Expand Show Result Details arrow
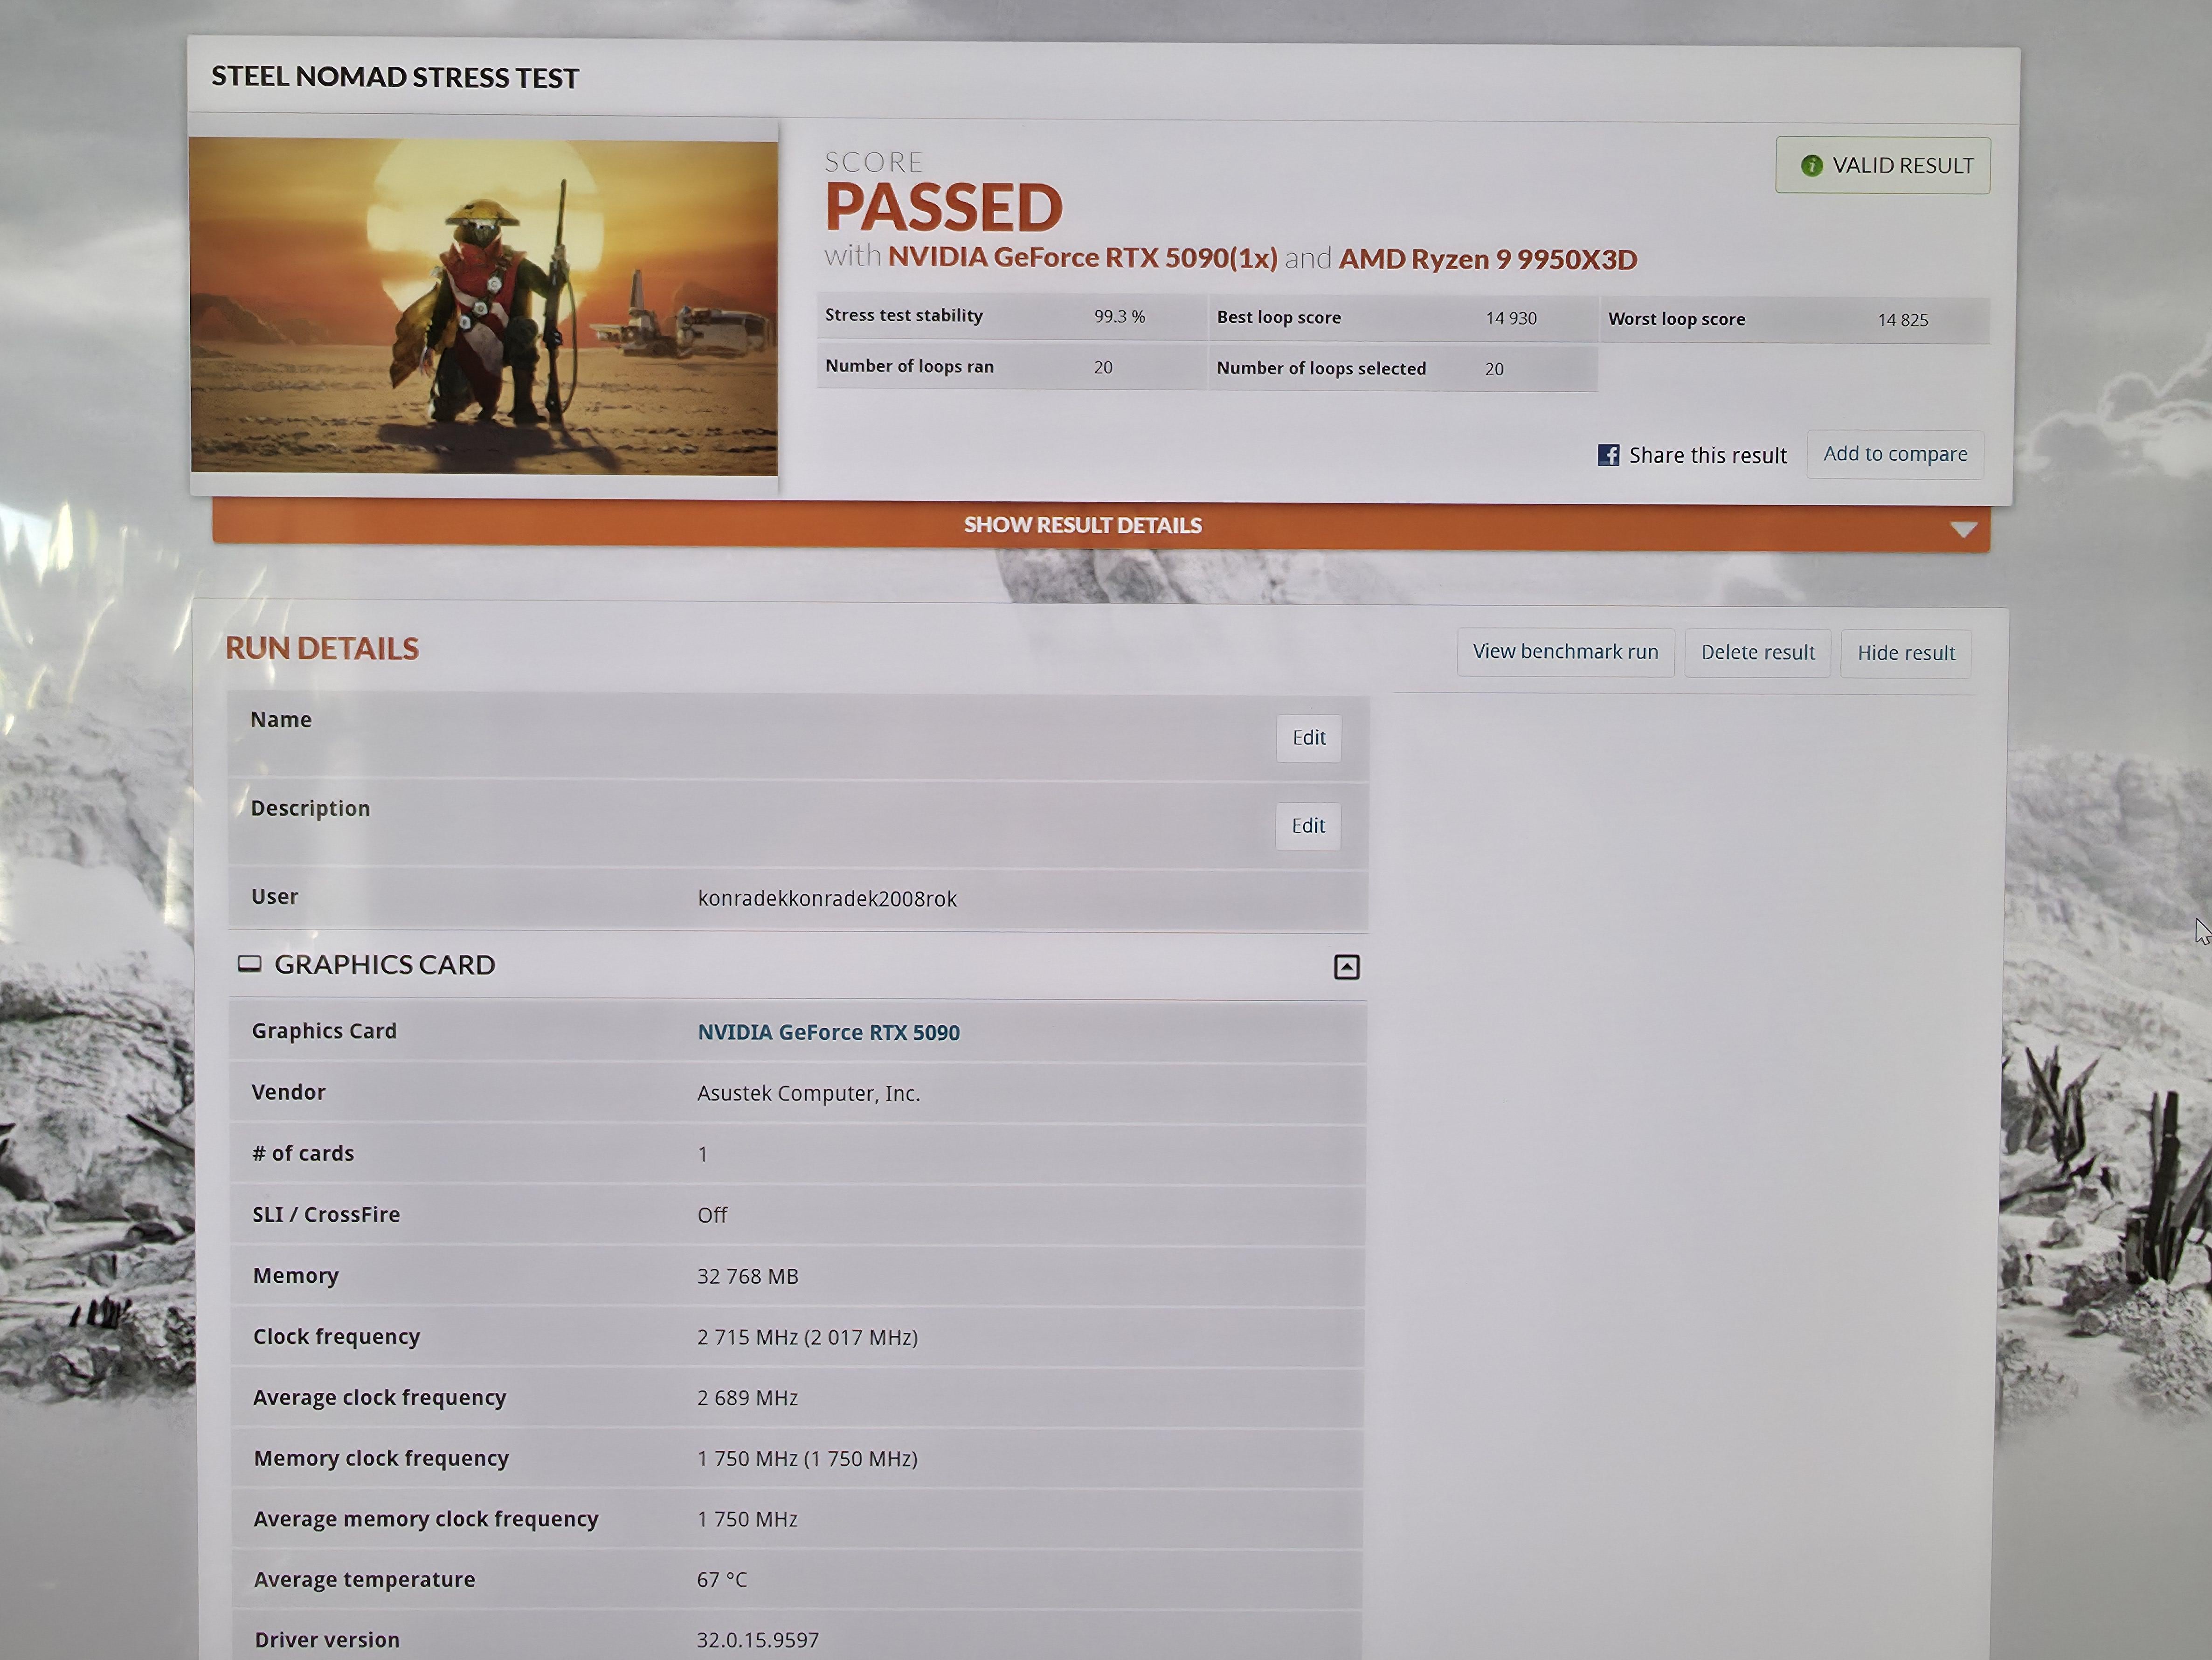 click(x=1963, y=529)
